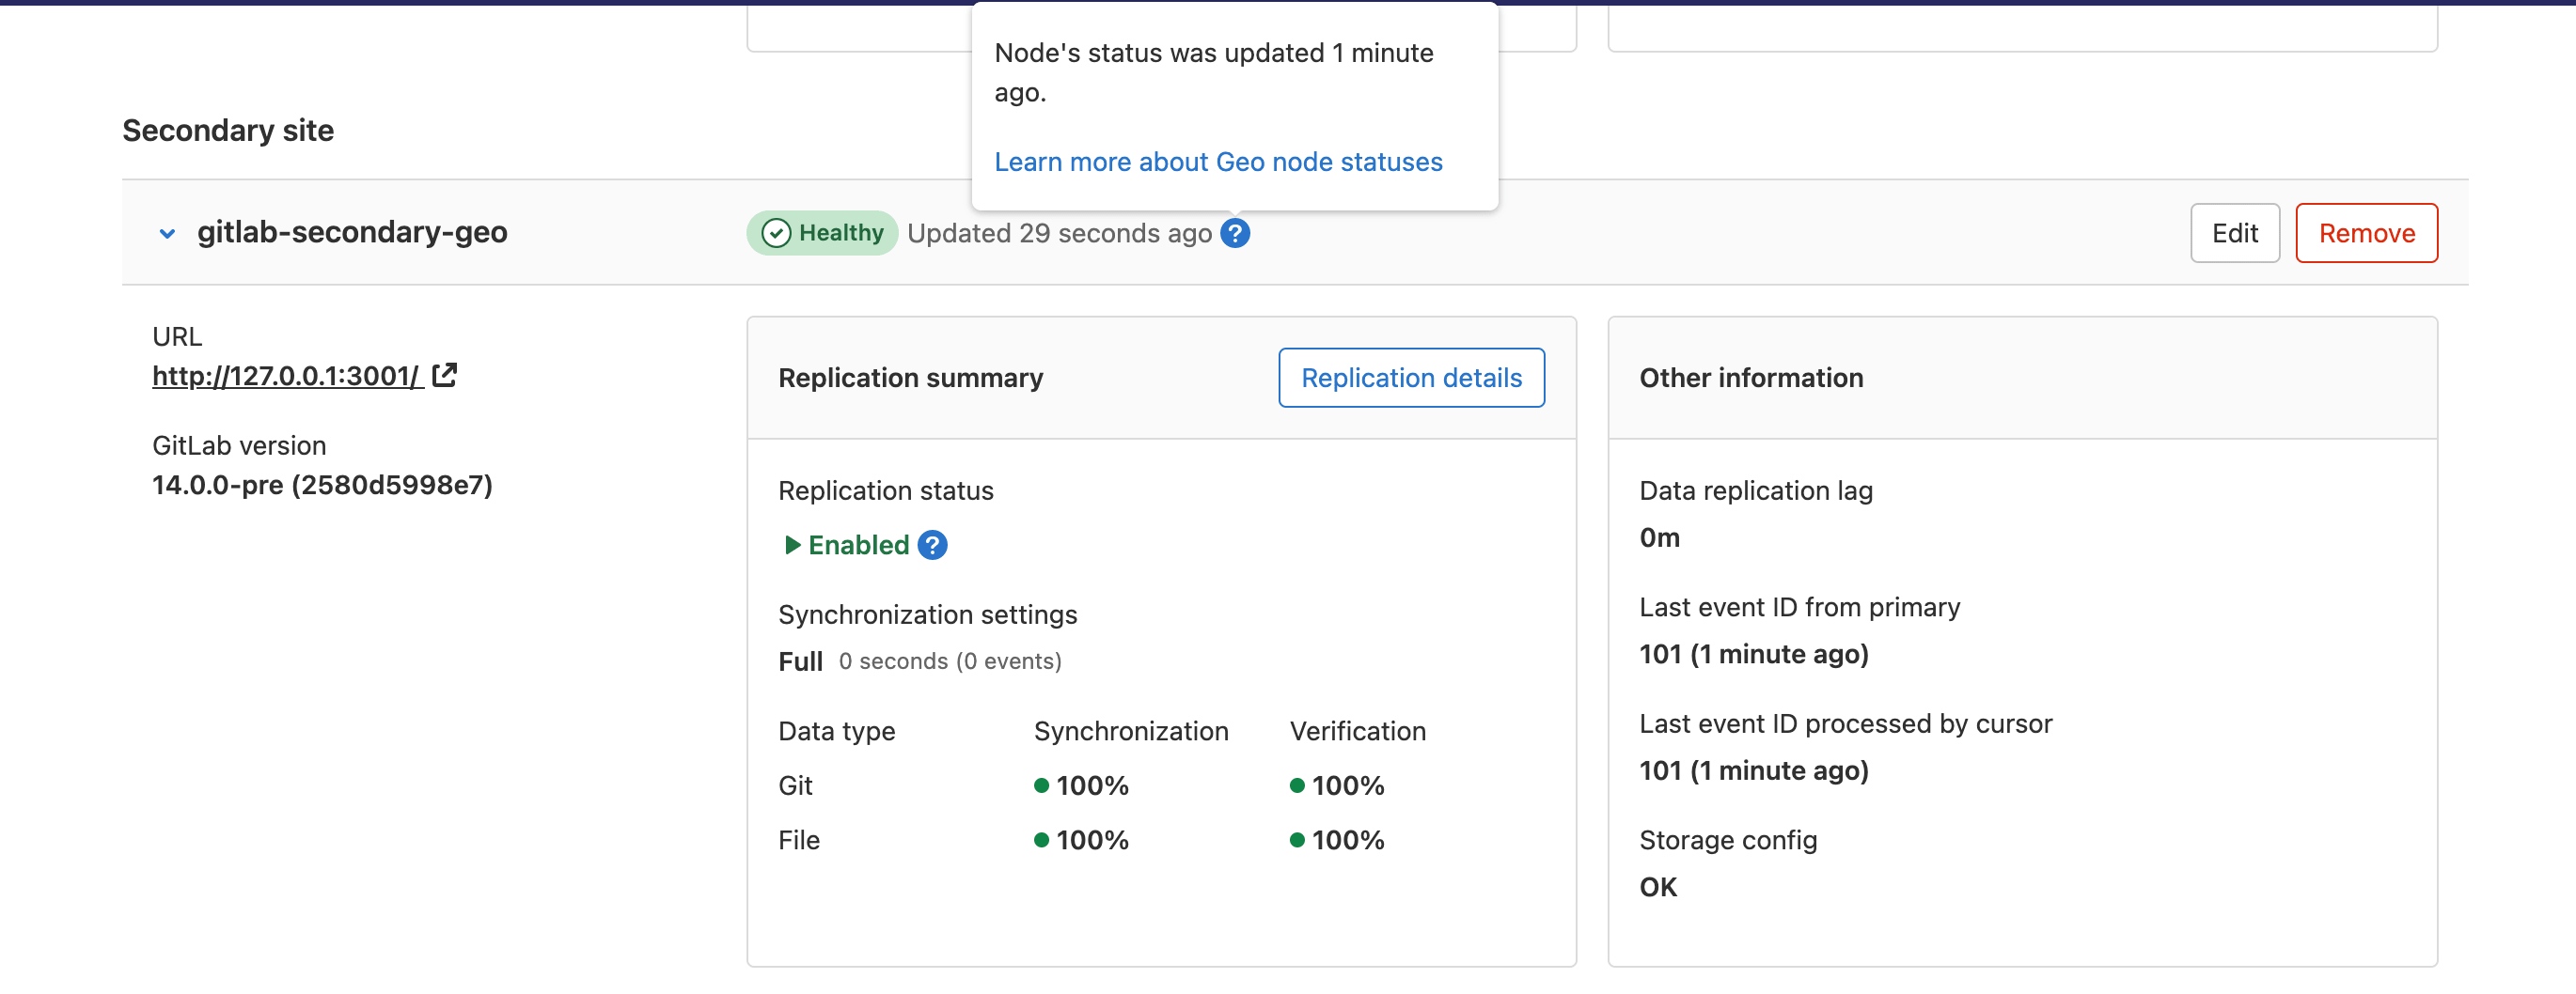
Task: Click the Git 100% synchronization value
Action: tap(1092, 786)
